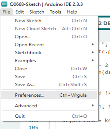The image size is (110, 129).
Task: Click line number 105 in the gutter
Action: coord(33,127)
